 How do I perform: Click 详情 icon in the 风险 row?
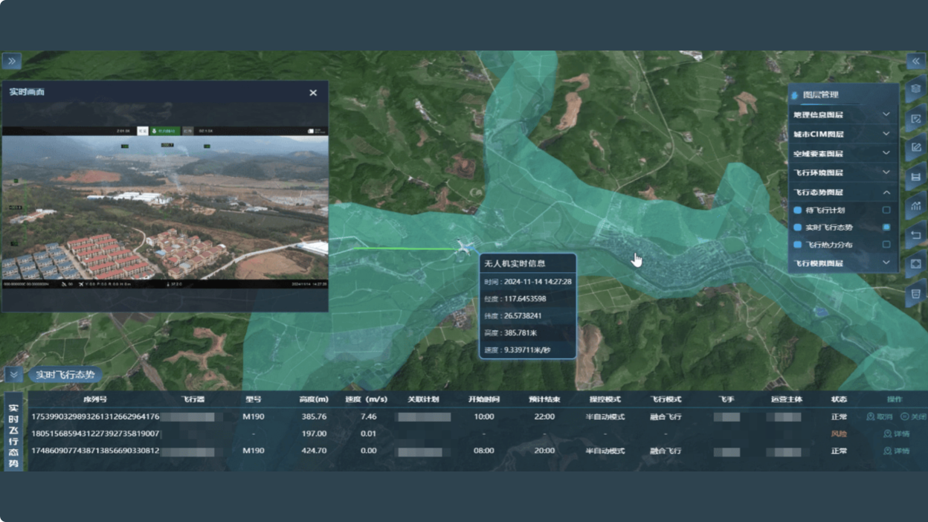click(887, 434)
